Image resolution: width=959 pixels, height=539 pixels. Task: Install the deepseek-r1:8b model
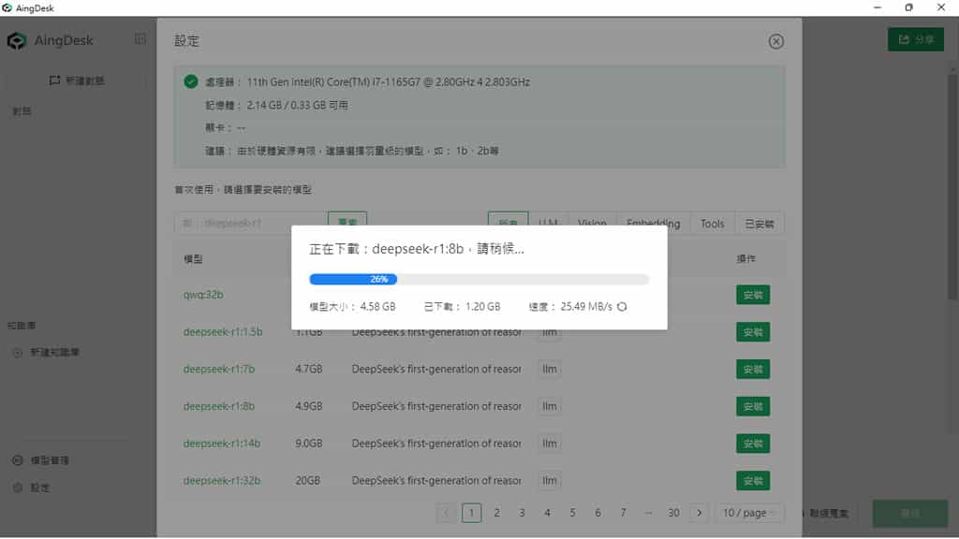click(x=752, y=406)
